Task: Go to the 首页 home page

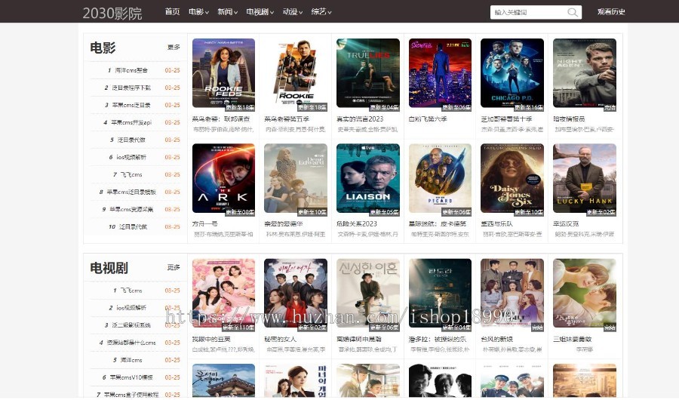Action: coord(172,12)
